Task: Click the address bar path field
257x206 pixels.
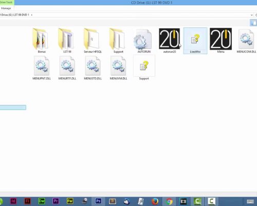Action: (x=127, y=15)
